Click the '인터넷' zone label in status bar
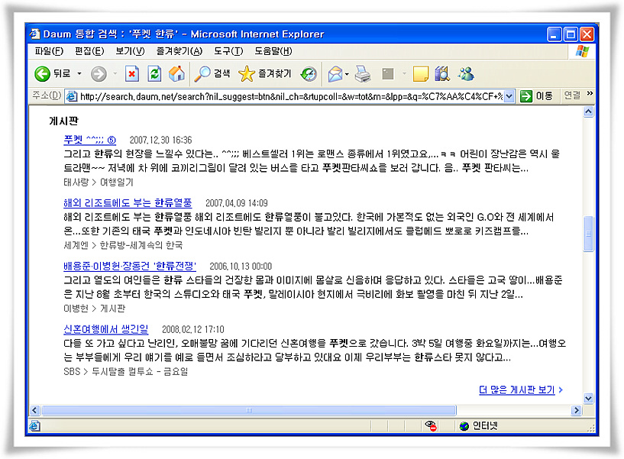Screen dimensions: 624x459 coord(485,426)
